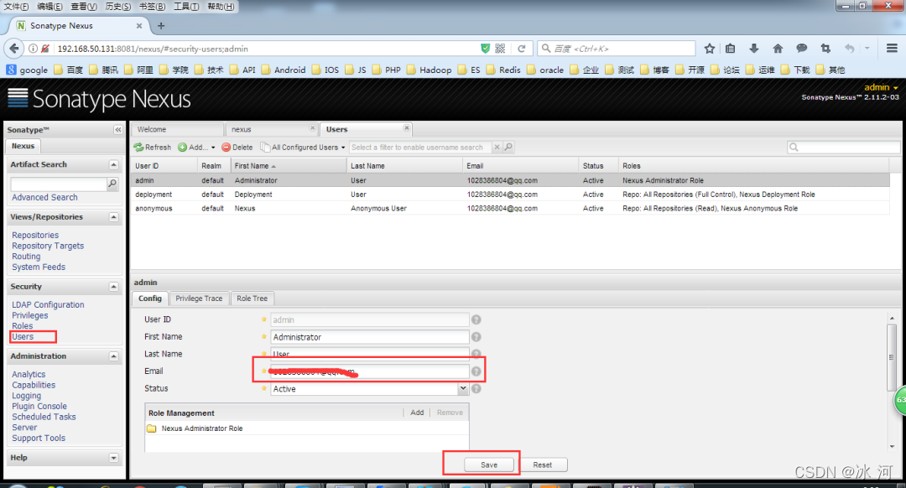Click the help icon beside Email
Screen dimensions: 906x488
click(476, 371)
